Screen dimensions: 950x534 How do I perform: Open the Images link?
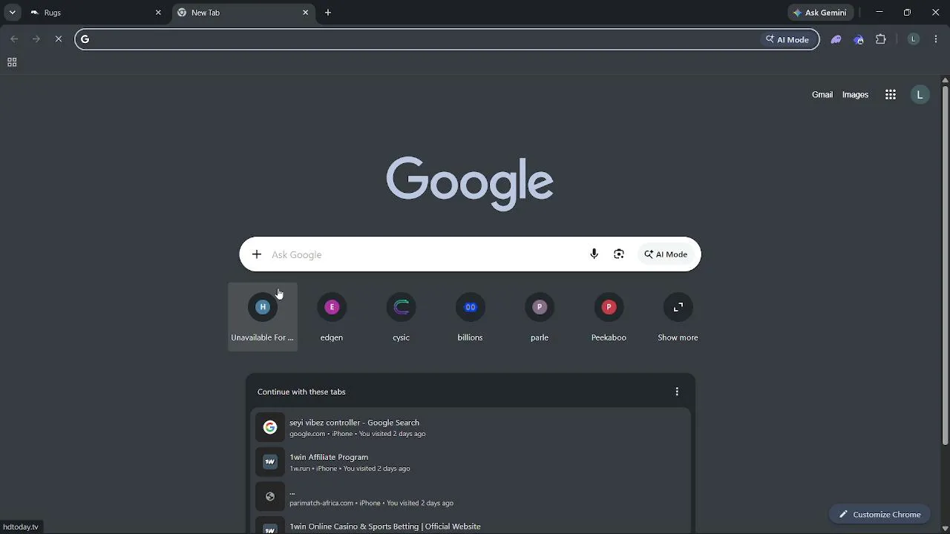(x=855, y=94)
